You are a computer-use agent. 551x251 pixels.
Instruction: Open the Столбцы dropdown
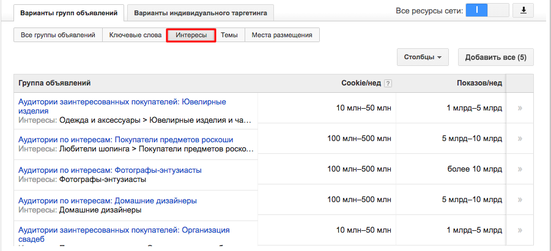point(423,57)
